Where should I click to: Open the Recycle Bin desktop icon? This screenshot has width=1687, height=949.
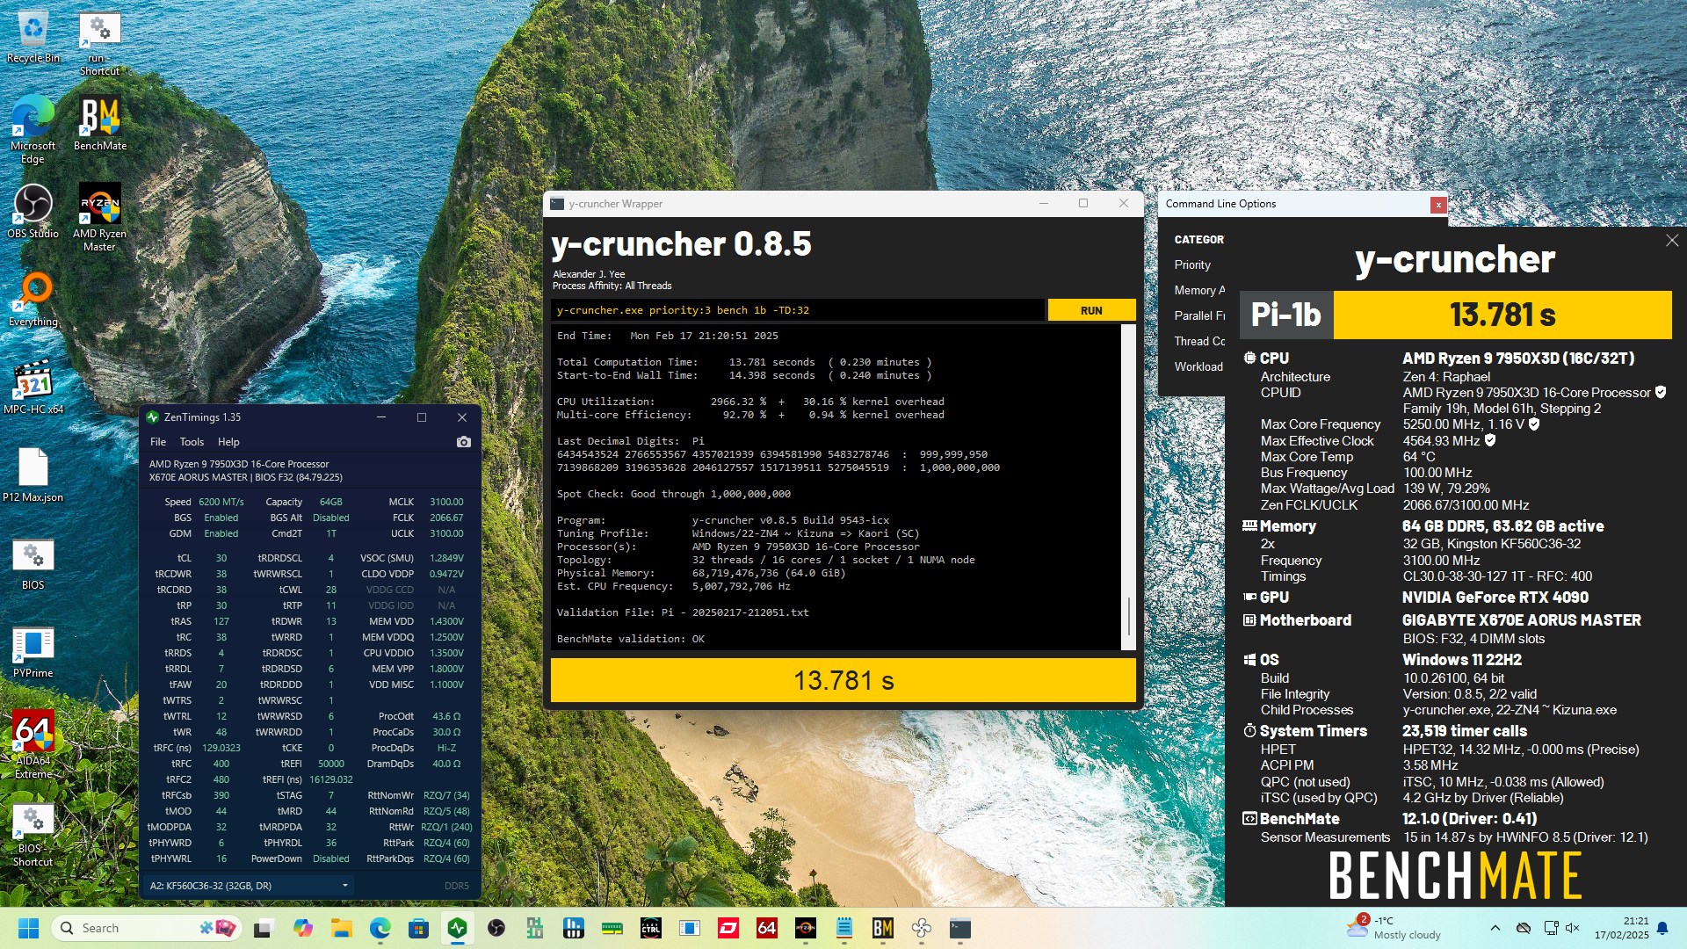click(x=33, y=38)
